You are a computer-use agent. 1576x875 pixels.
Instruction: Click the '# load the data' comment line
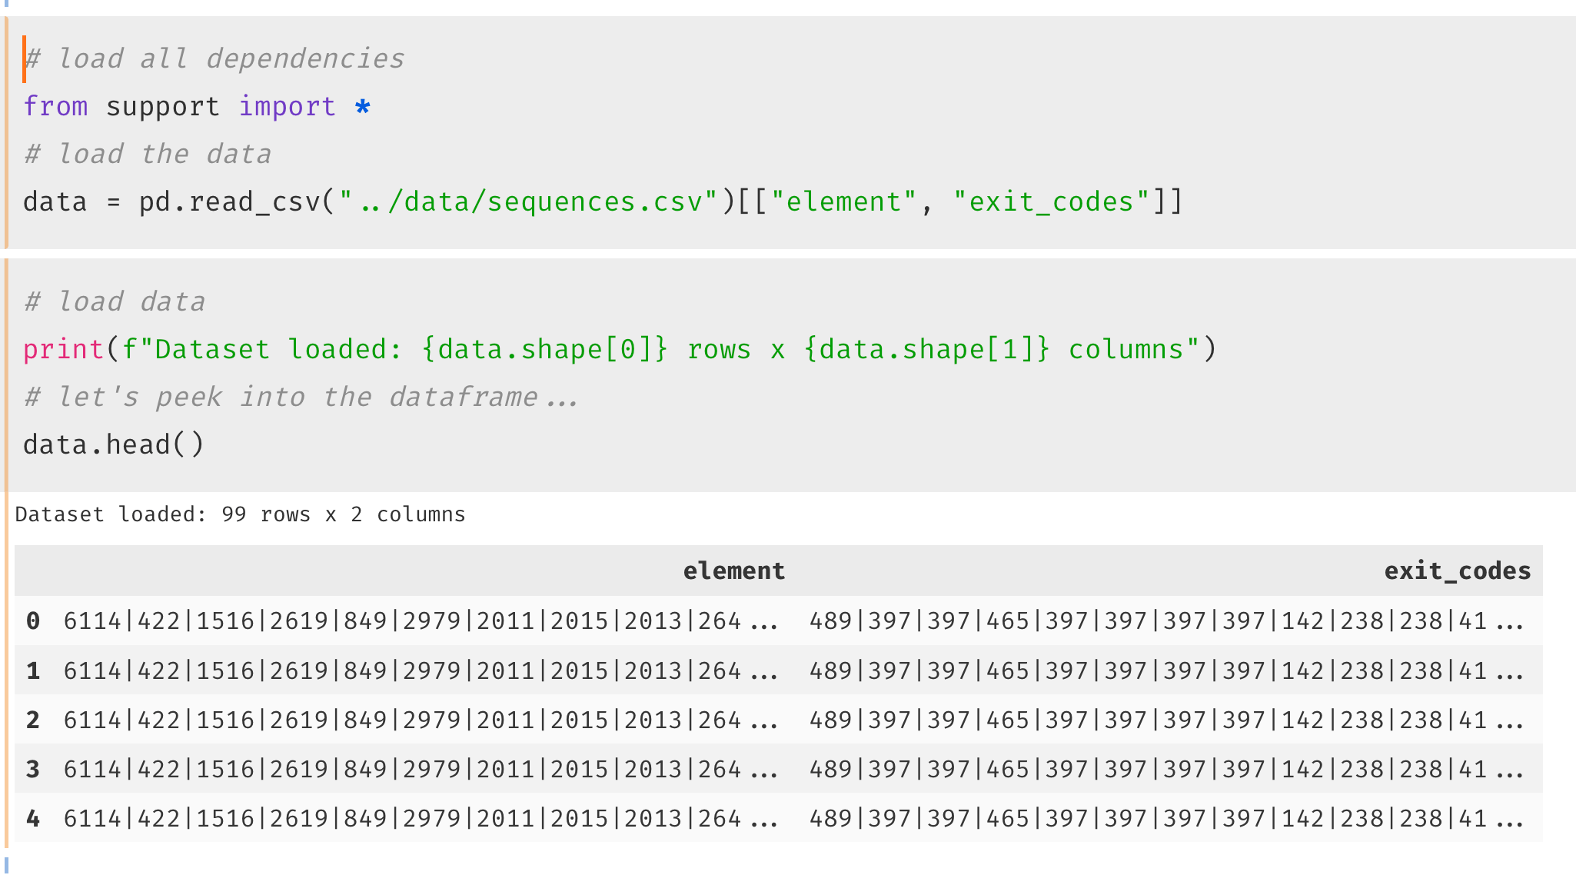(148, 154)
